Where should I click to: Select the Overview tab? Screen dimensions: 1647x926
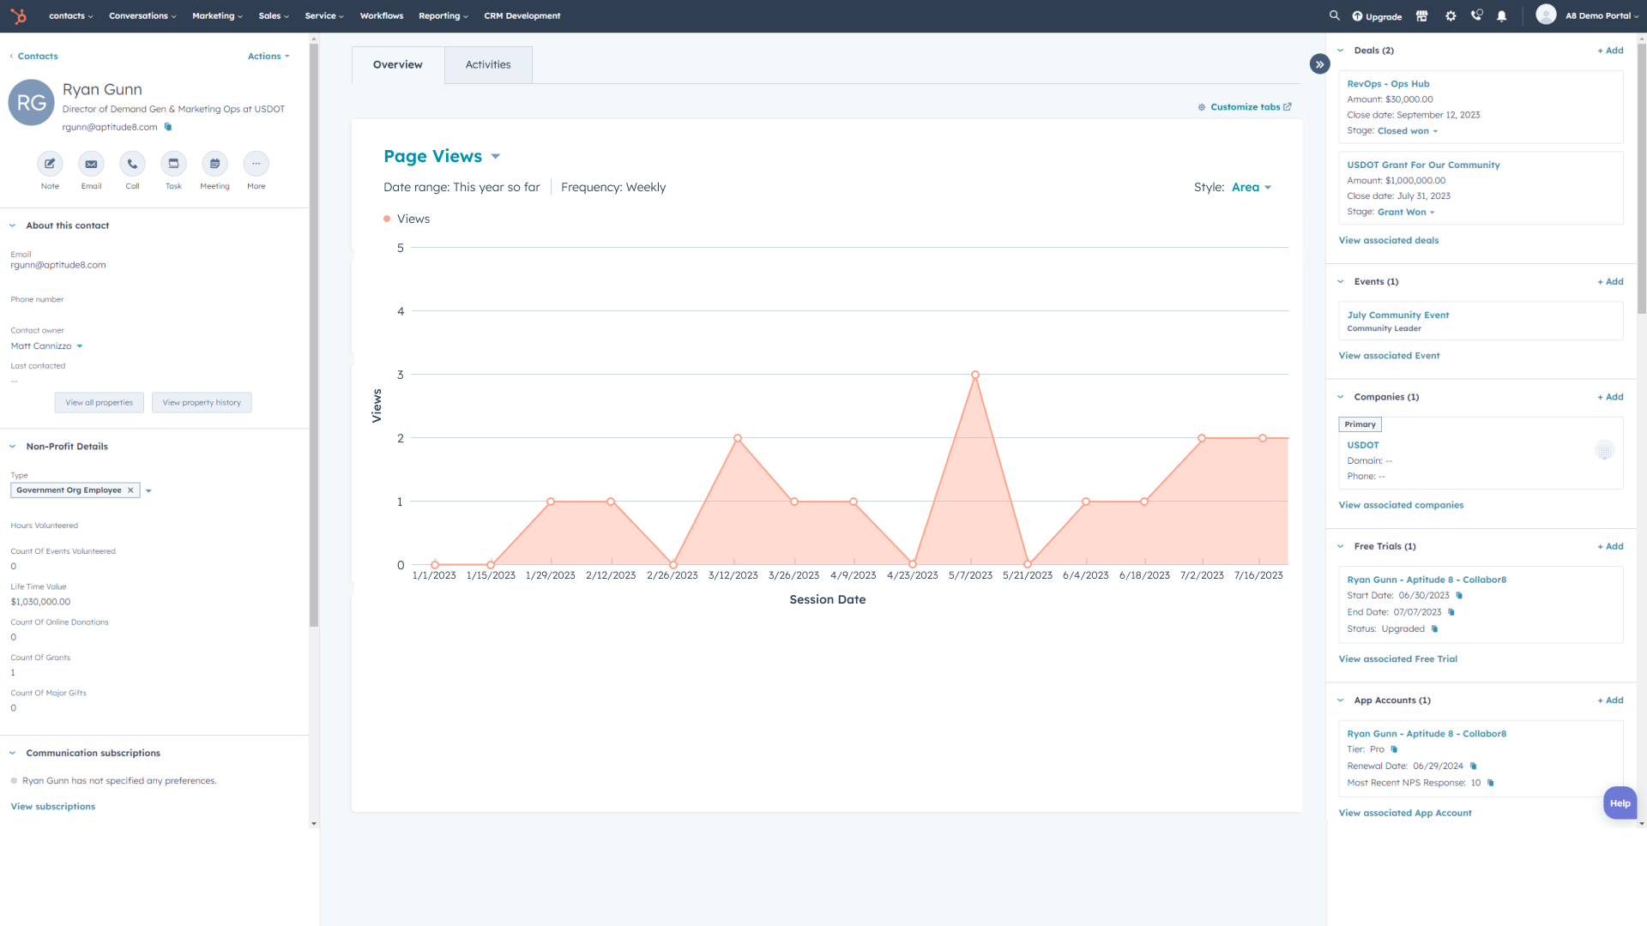pos(398,65)
